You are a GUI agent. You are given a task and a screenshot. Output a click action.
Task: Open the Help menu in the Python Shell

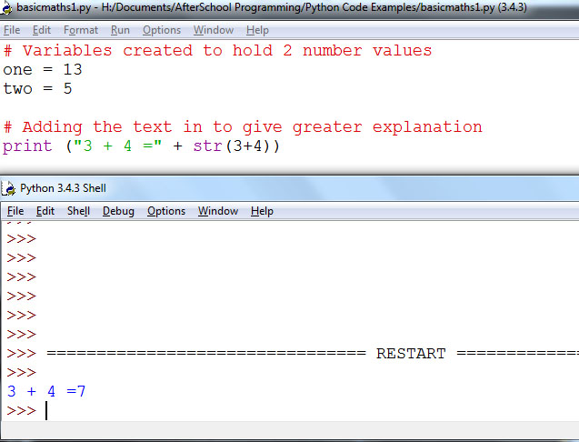(262, 211)
